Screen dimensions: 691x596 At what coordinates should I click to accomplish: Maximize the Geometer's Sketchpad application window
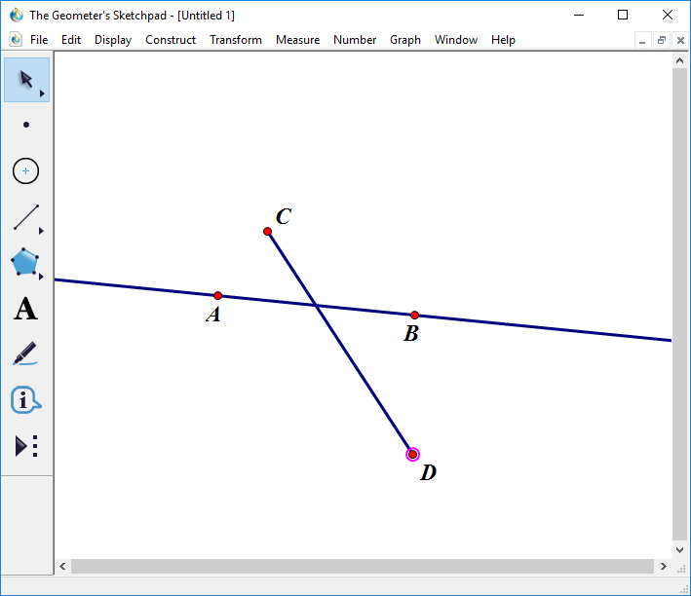623,15
